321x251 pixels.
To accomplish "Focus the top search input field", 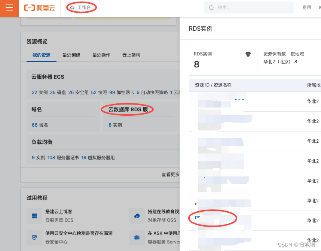I will (x=249, y=7).
